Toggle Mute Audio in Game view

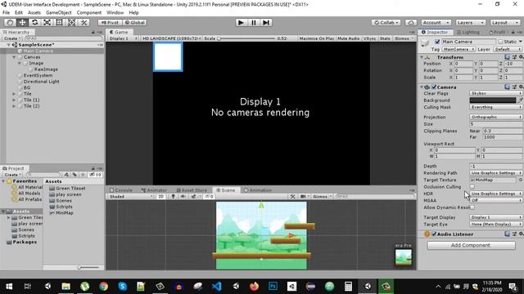[x=348, y=38]
